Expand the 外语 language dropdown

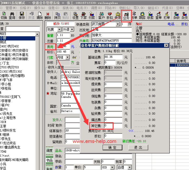[x=72, y=29]
